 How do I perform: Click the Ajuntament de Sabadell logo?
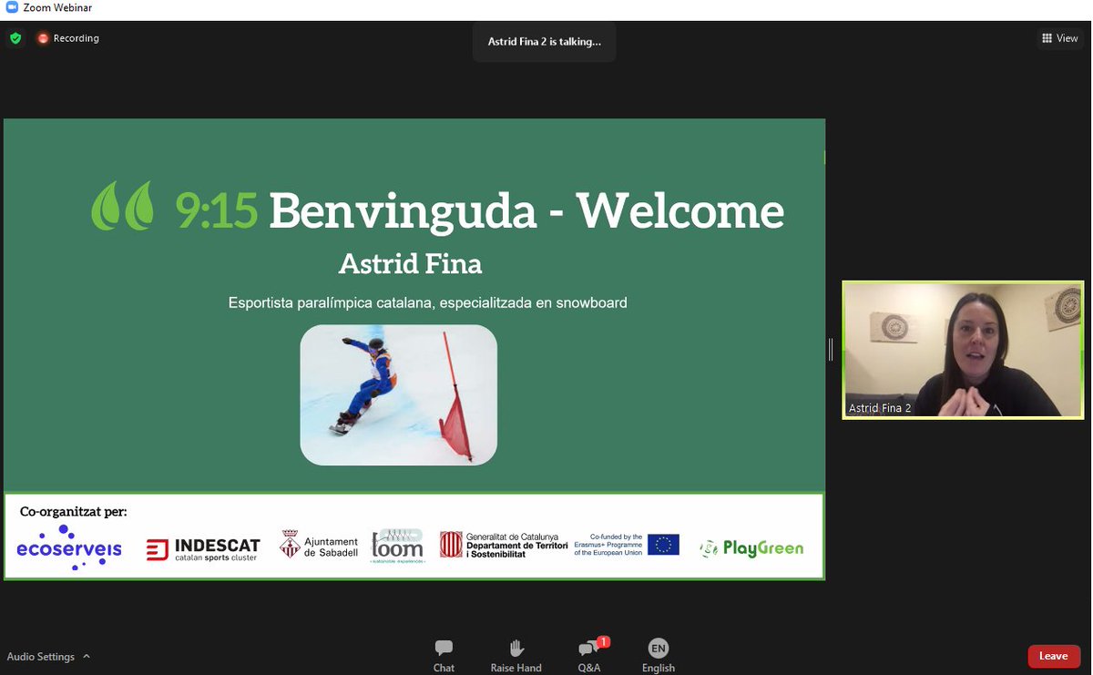point(319,547)
